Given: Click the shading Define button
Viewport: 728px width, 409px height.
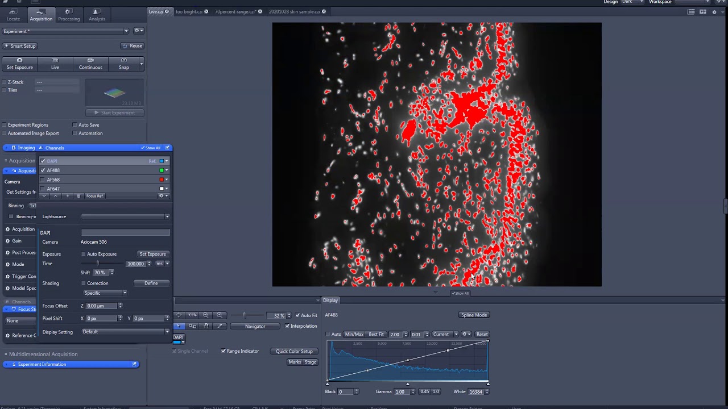Looking at the screenshot, I should (x=151, y=283).
